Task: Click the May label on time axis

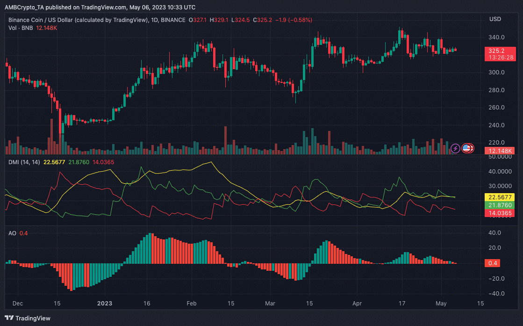Action: pyautogui.click(x=441, y=303)
